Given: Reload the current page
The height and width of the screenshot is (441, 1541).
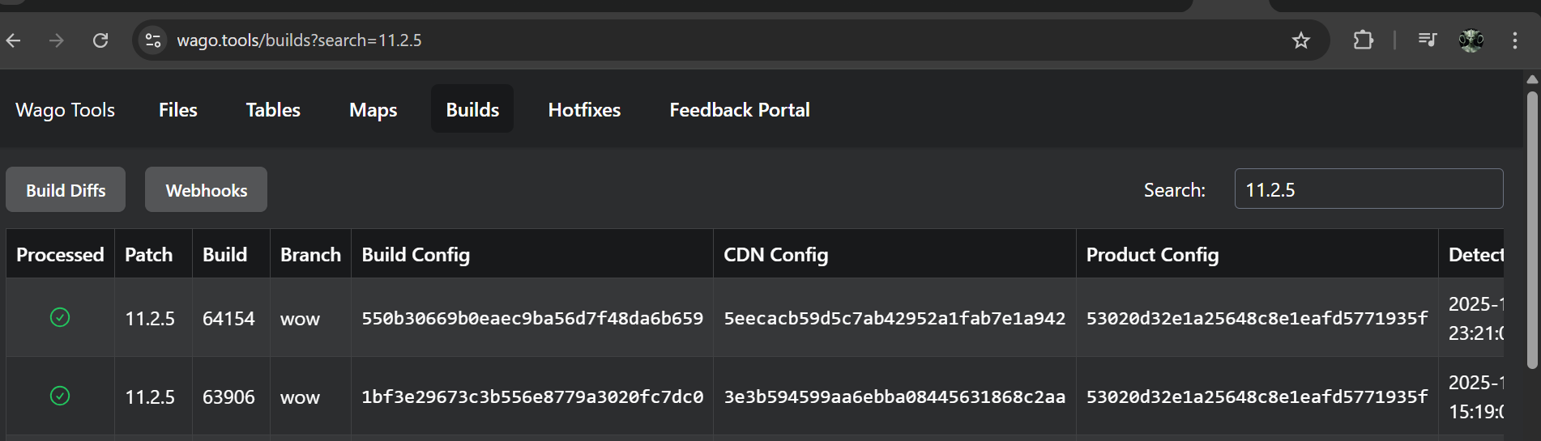Looking at the screenshot, I should tap(100, 40).
